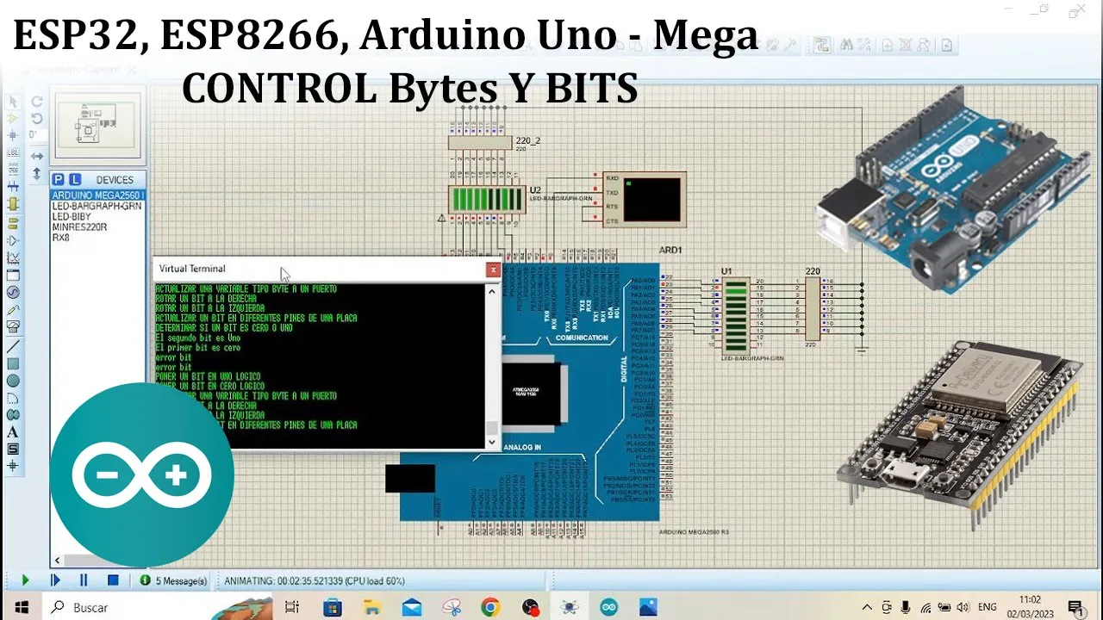
Task: Select the Component Mode tool
Action: (x=13, y=118)
